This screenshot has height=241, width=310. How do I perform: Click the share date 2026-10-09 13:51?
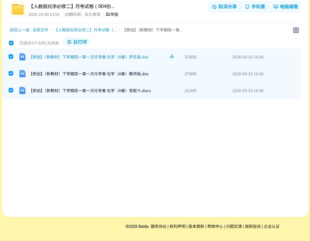[44, 15]
